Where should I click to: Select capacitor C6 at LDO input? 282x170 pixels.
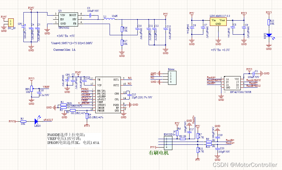point(192,28)
